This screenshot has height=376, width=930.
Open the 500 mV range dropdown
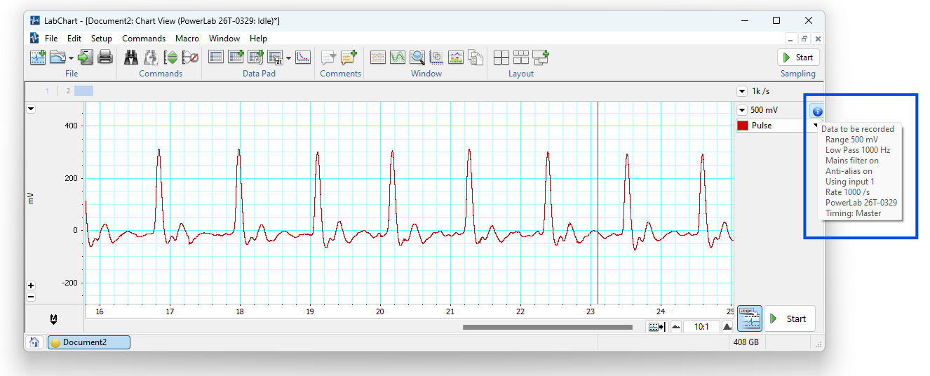coord(741,110)
